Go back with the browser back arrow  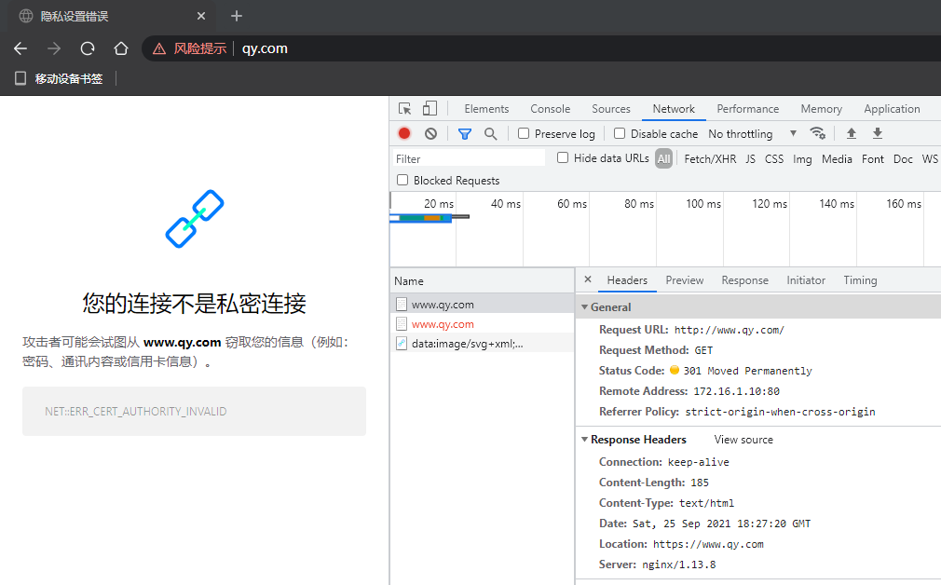pyautogui.click(x=20, y=48)
